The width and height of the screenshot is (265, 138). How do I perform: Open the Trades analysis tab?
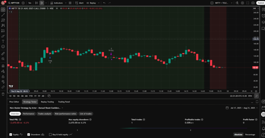pyautogui.click(x=45, y=114)
